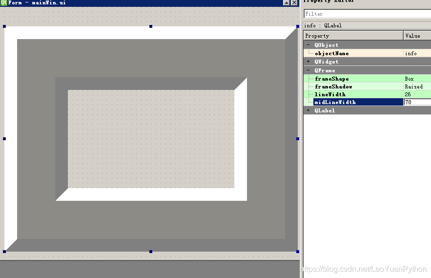Open the frameShadow value Raised

[x=417, y=86]
